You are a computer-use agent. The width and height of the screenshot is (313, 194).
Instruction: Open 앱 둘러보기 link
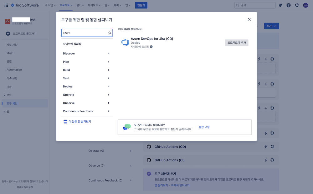161,185
